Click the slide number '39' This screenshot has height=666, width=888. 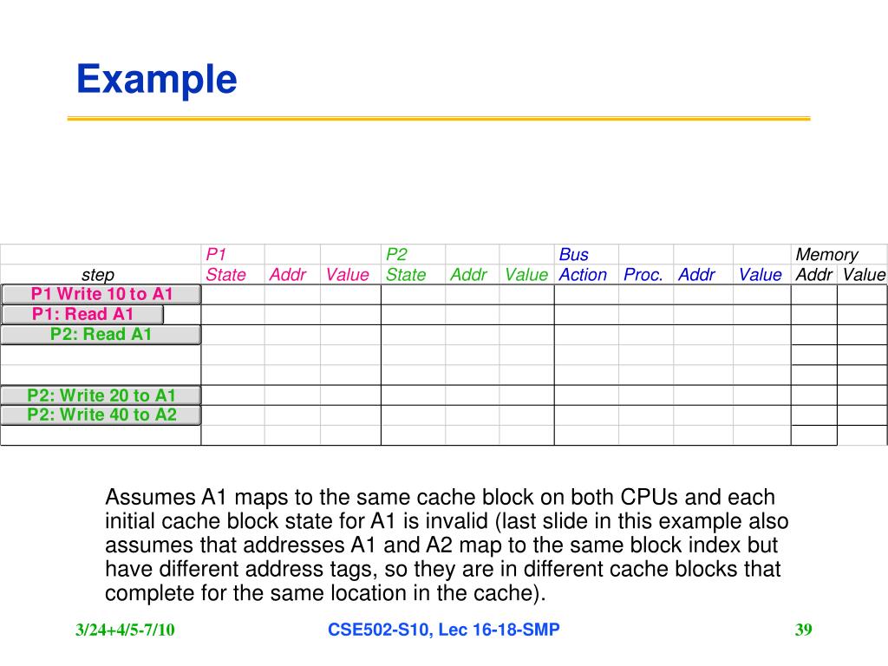[804, 630]
